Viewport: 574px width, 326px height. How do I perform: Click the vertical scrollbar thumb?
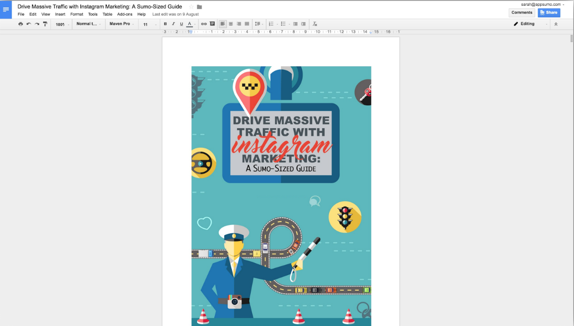572,38
